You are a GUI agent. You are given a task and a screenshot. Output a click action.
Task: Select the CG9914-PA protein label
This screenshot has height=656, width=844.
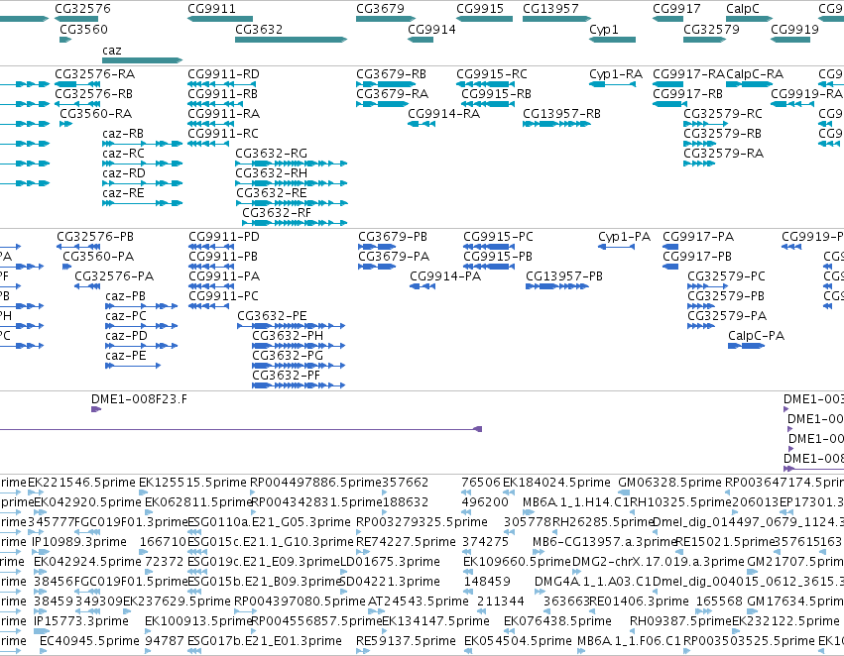point(445,276)
